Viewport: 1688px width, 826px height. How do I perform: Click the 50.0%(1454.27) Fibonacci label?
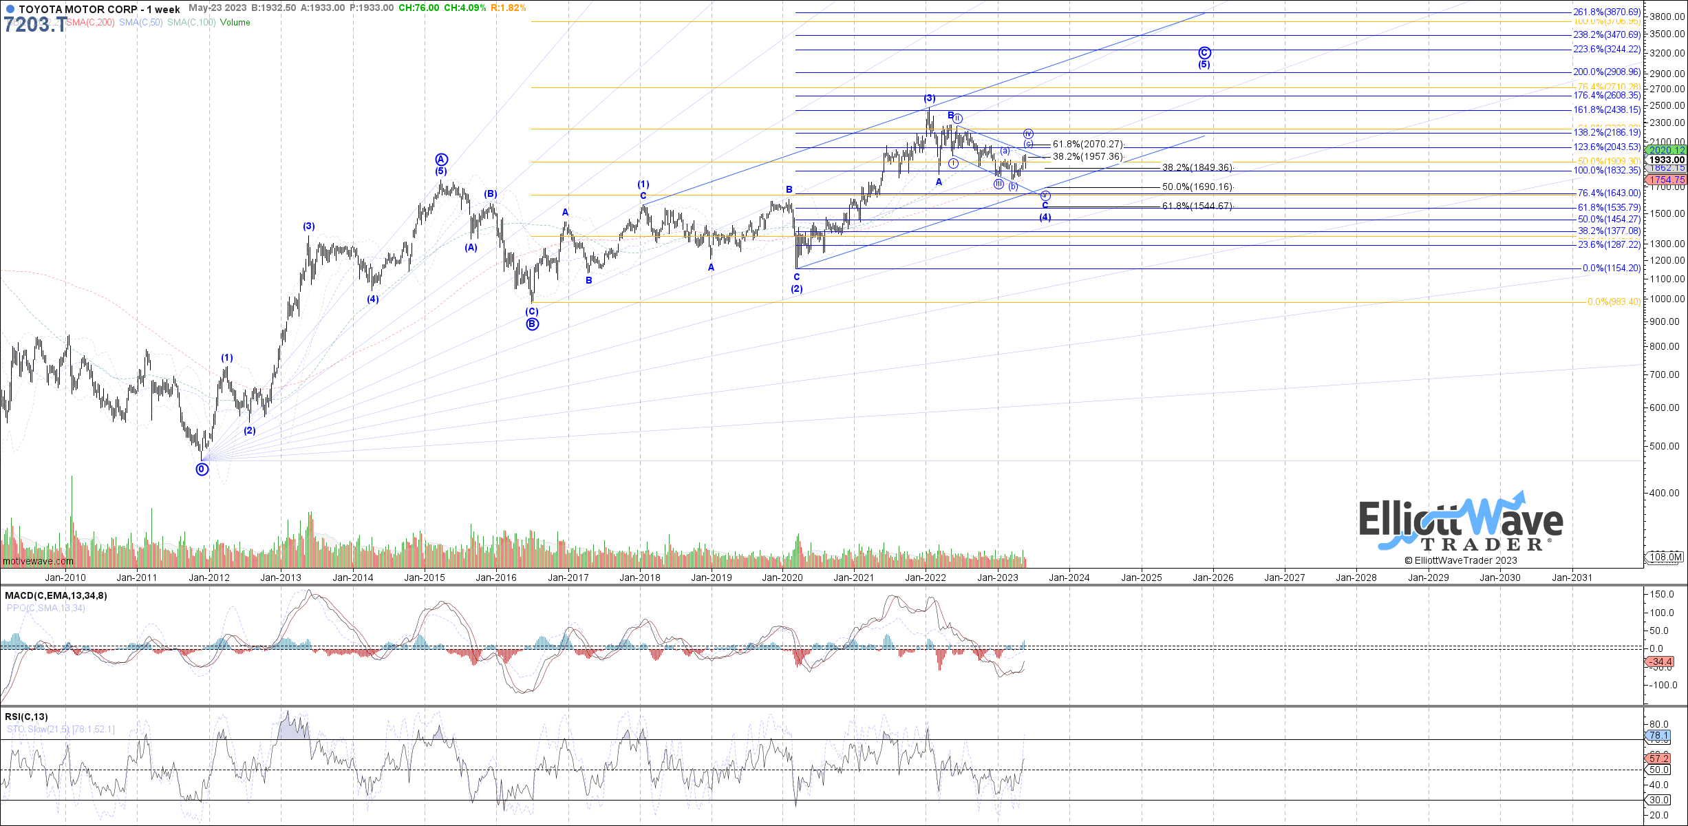(1609, 220)
